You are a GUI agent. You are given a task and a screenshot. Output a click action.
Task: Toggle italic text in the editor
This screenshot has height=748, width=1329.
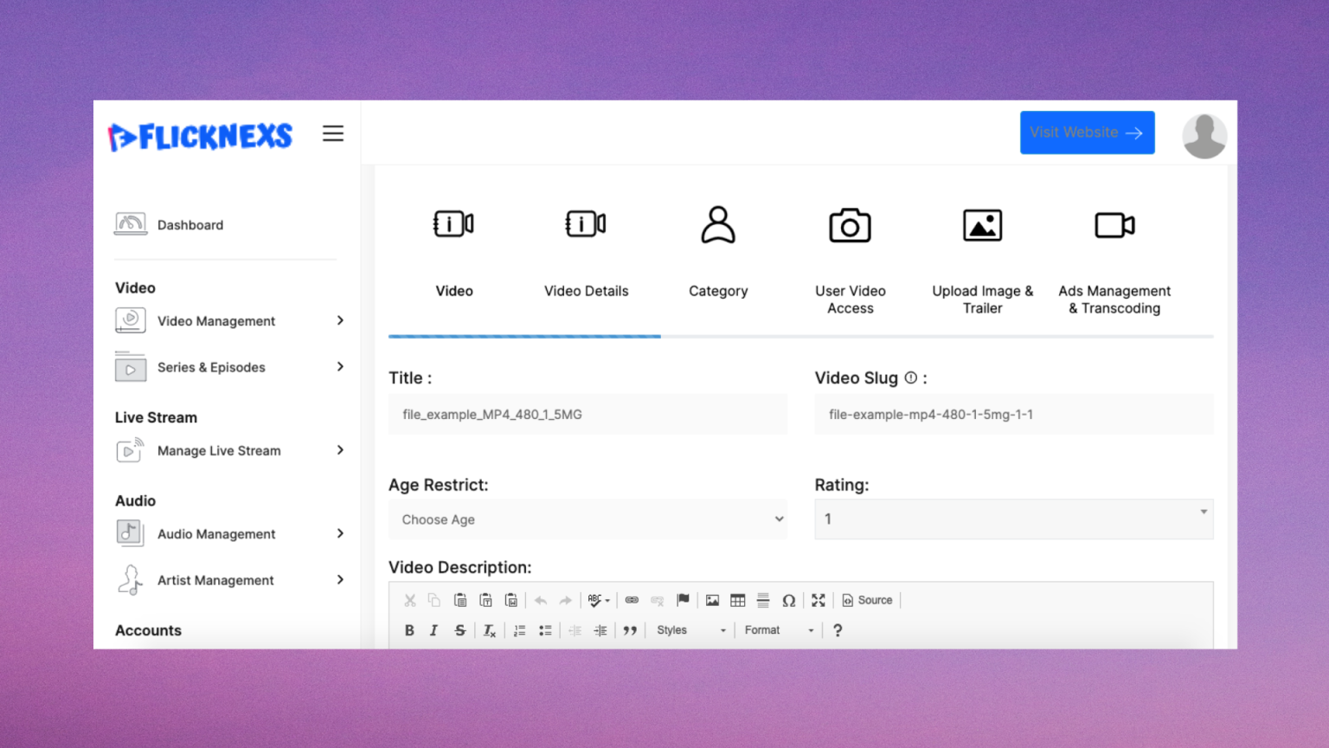pos(434,630)
